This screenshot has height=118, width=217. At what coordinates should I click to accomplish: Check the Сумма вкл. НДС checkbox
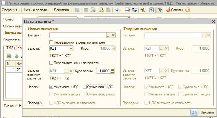pos(85,87)
